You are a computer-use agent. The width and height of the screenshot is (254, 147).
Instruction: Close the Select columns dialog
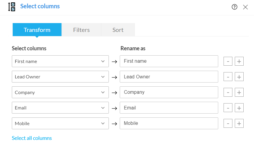[x=245, y=7]
